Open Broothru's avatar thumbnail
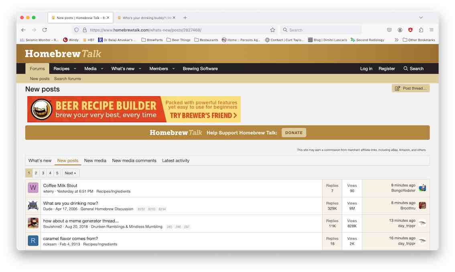This screenshot has height=272, width=455. coord(422,206)
